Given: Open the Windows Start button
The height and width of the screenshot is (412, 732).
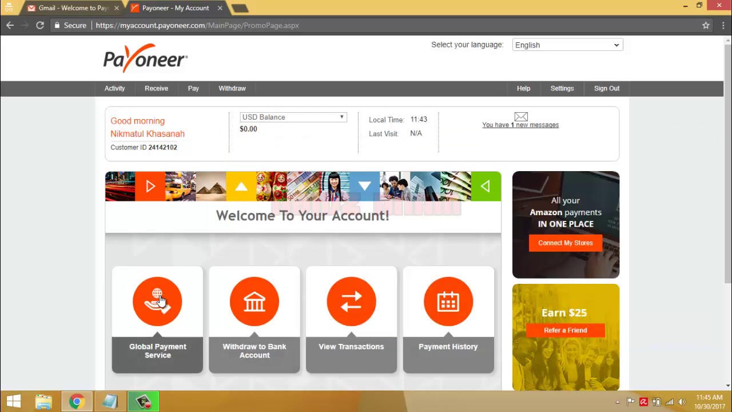Looking at the screenshot, I should [x=14, y=402].
